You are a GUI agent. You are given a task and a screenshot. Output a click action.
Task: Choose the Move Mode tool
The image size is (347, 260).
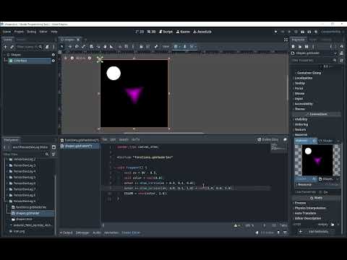pos(70,46)
